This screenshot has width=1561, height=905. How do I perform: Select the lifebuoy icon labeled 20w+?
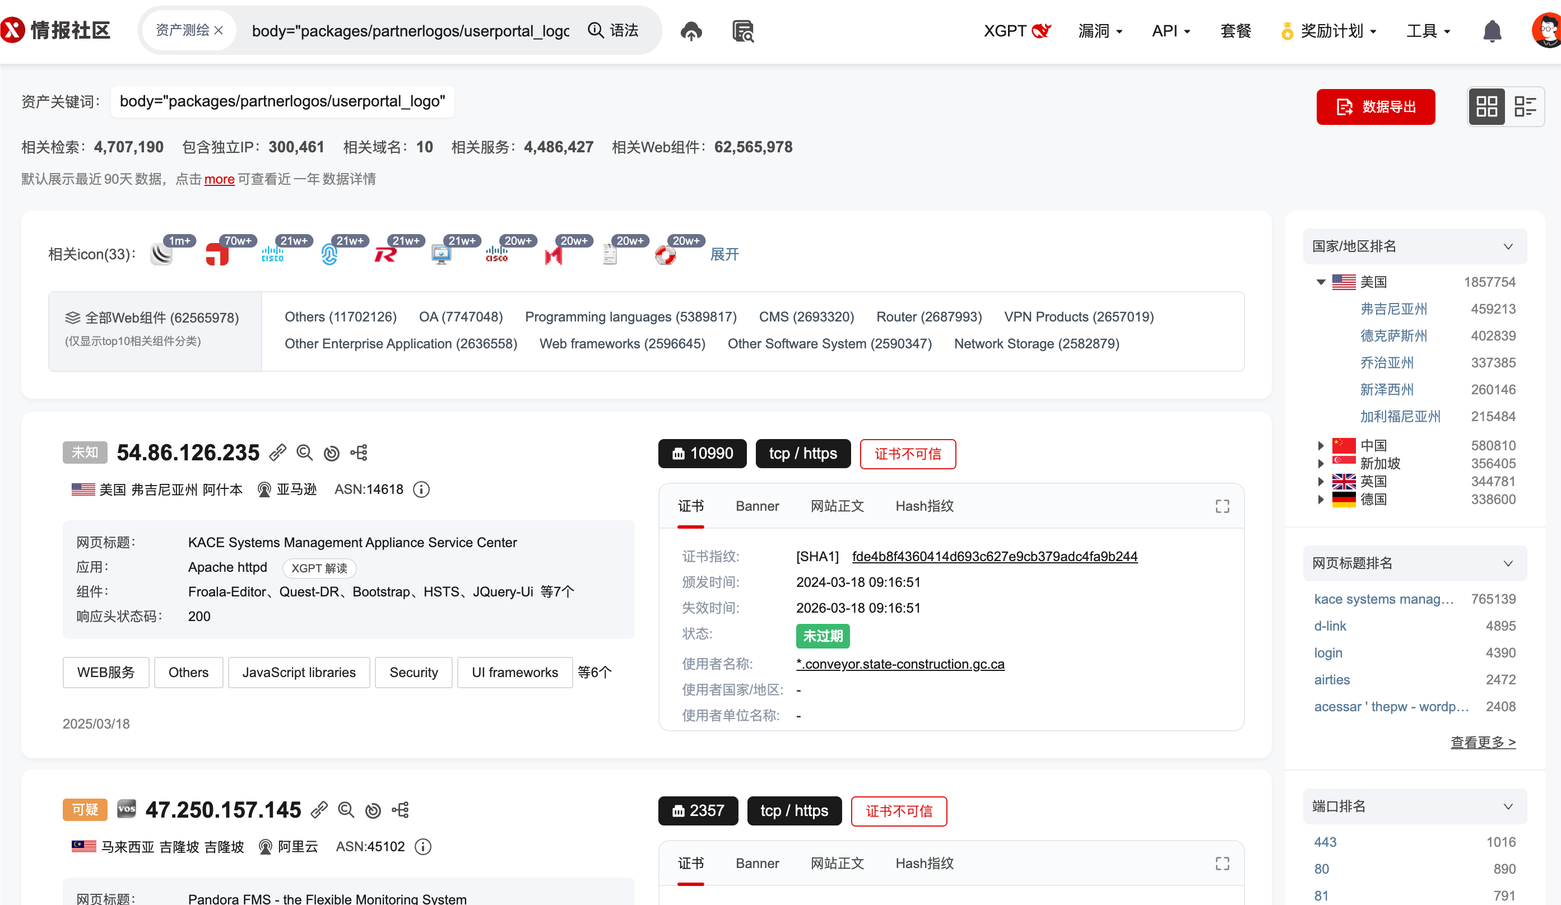665,254
